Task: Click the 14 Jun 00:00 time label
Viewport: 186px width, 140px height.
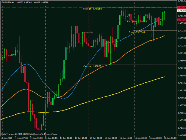Action: pos(51,138)
